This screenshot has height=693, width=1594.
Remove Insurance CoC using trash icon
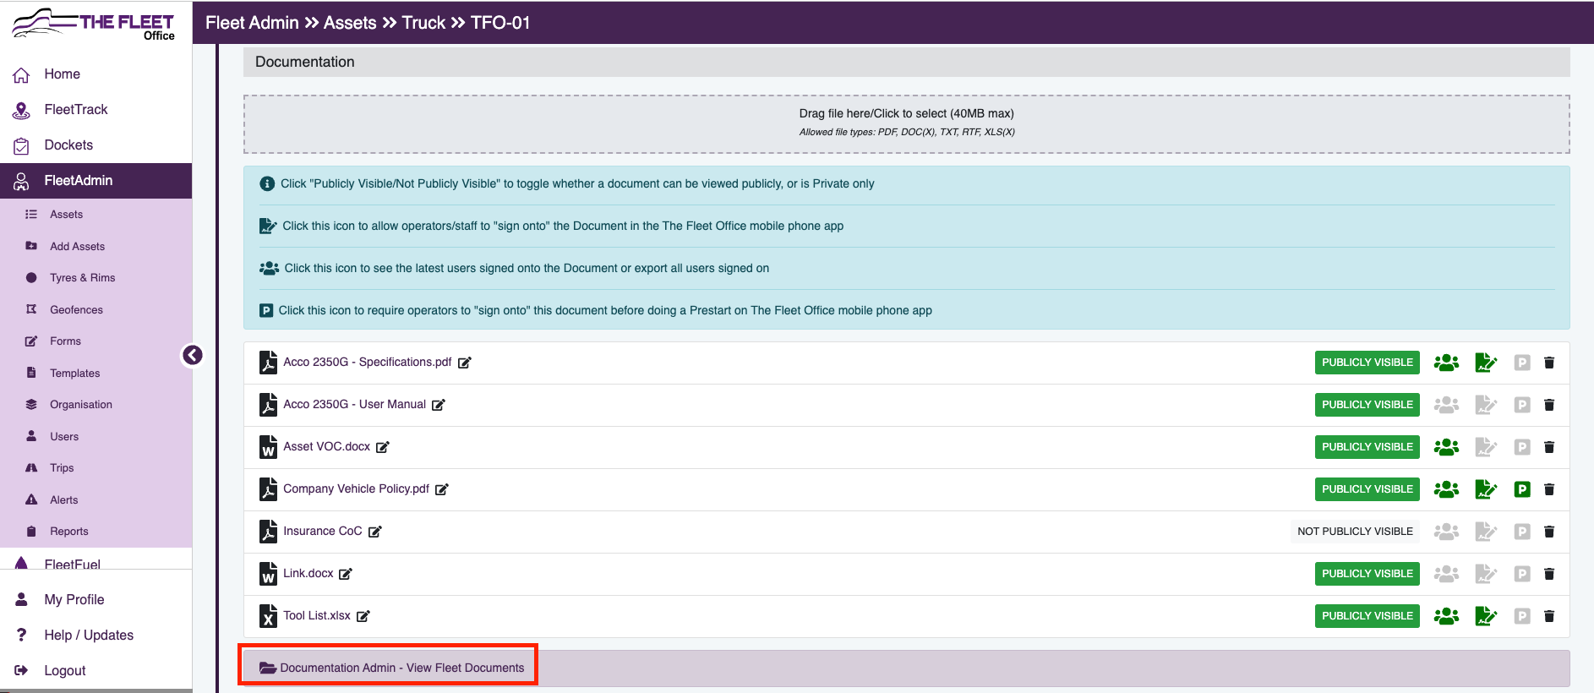click(1549, 532)
